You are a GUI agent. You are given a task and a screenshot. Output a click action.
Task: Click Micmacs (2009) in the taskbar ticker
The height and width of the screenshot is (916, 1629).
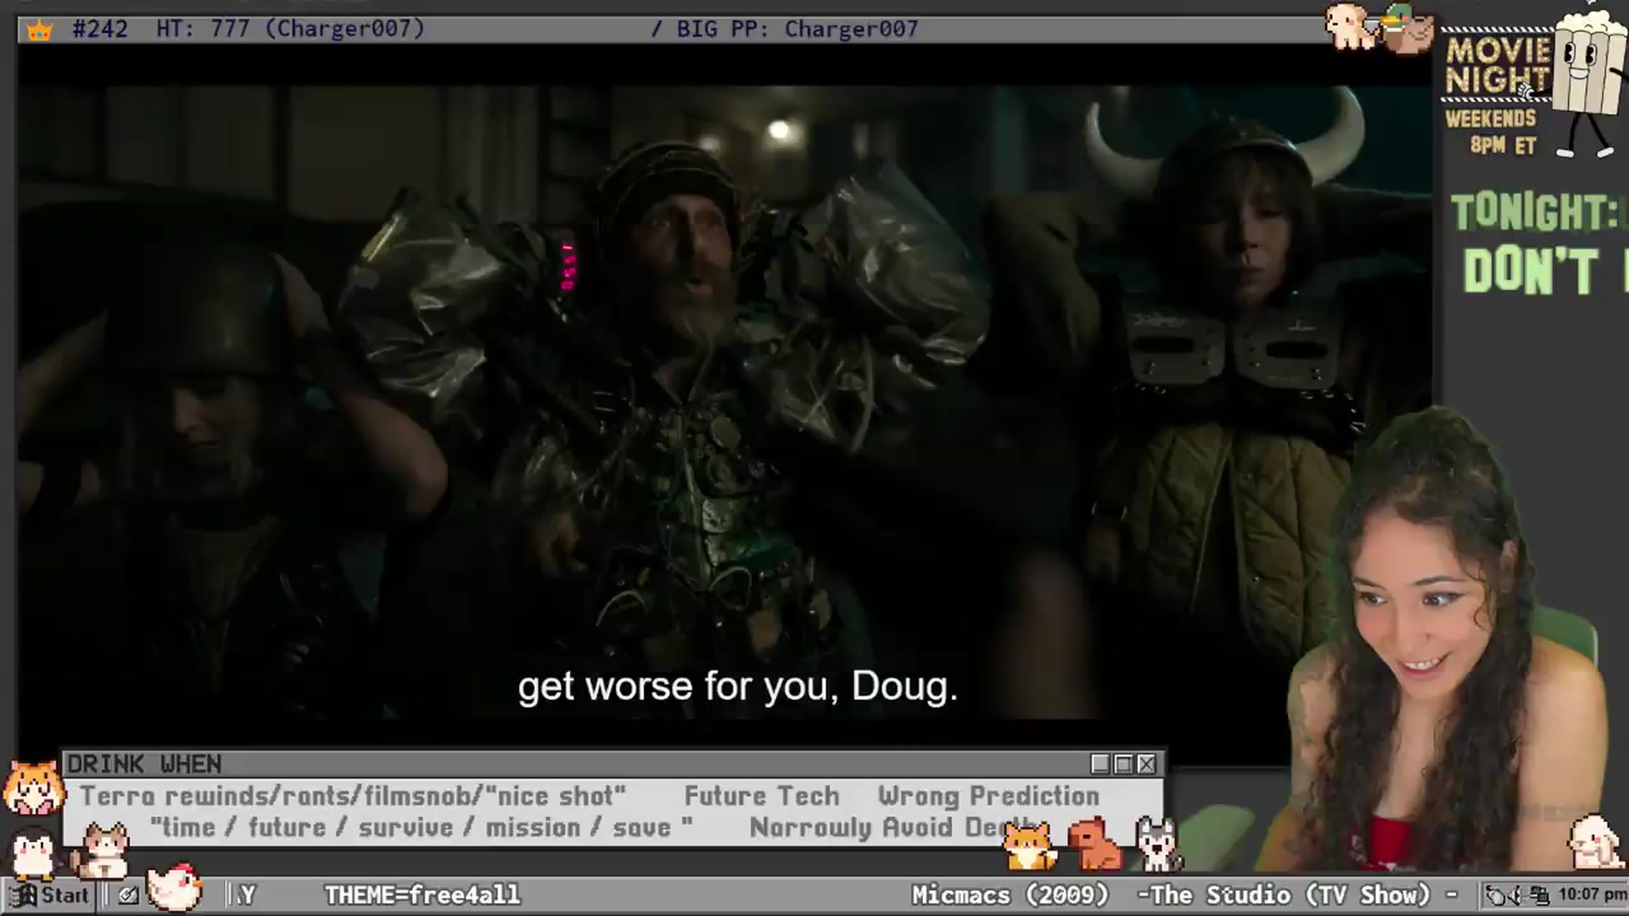(x=1010, y=895)
